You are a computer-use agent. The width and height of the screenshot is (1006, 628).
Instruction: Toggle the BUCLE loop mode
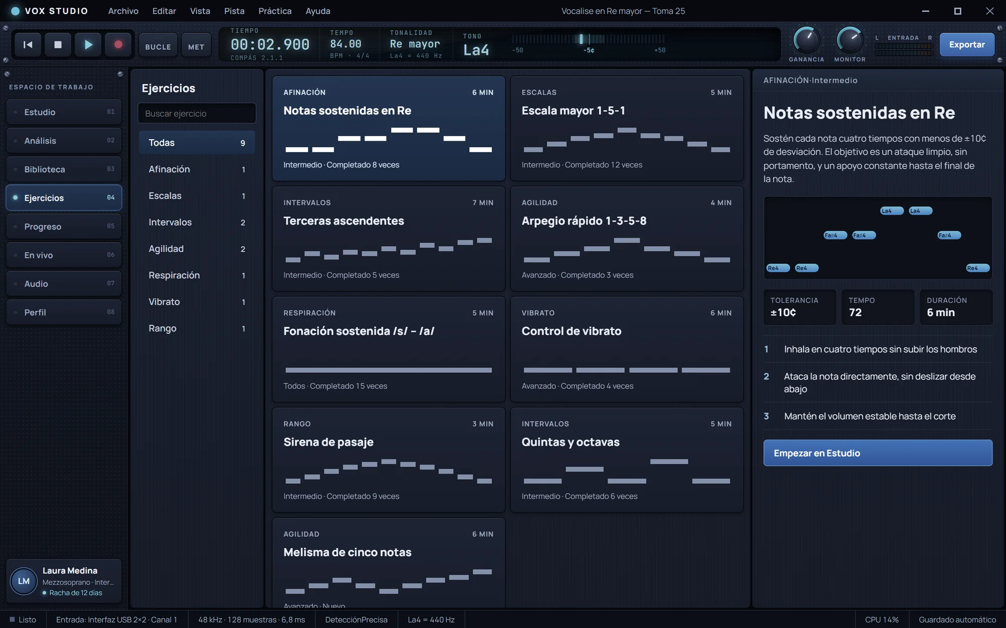[x=158, y=45]
